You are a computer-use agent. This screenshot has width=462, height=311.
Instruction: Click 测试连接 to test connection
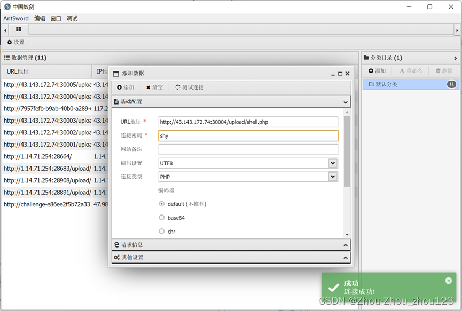[190, 87]
